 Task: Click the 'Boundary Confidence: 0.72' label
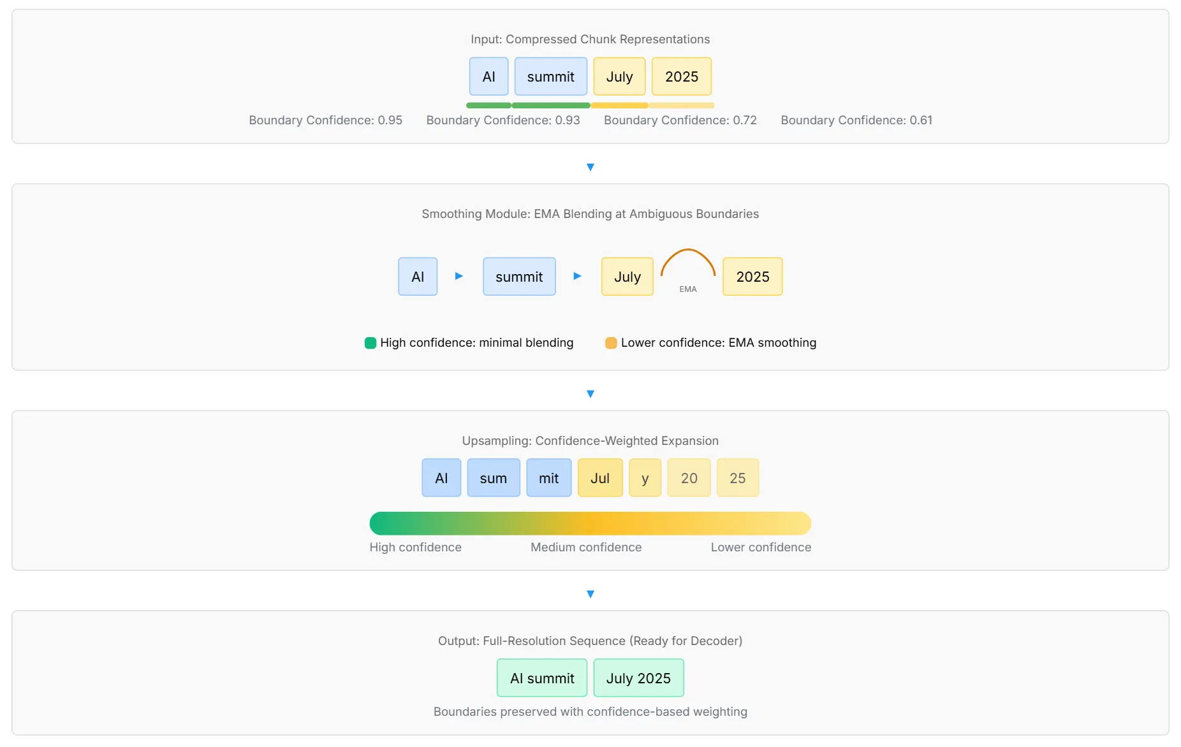coord(680,120)
